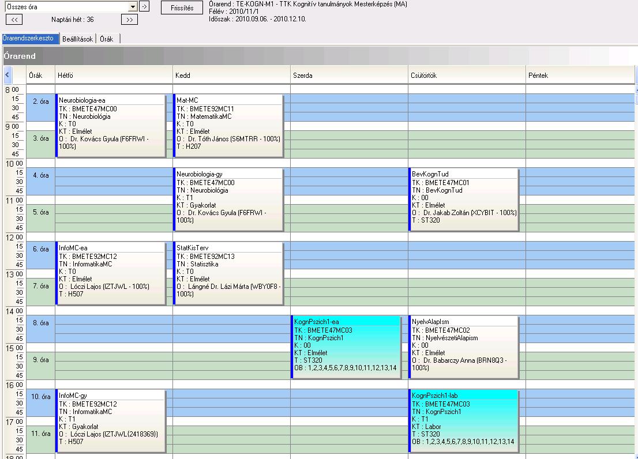Select the Péntek column header

click(x=580, y=75)
